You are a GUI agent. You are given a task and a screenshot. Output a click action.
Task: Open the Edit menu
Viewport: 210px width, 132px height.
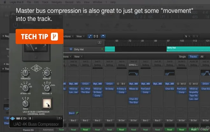pos(36,2)
